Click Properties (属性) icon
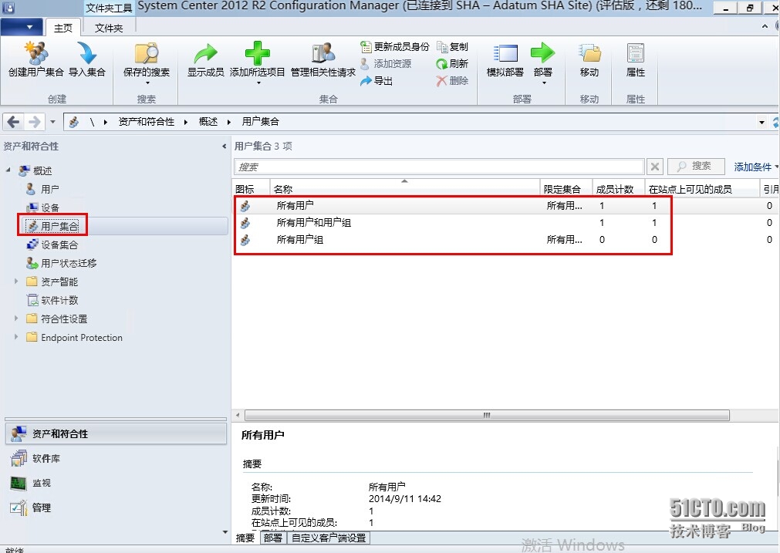The image size is (780, 553). pyautogui.click(x=635, y=54)
